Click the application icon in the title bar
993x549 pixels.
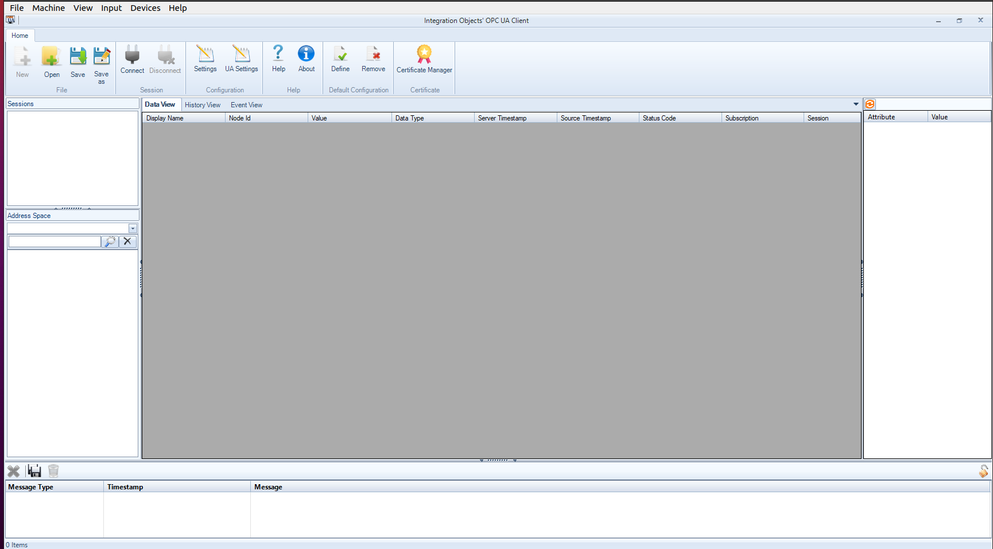10,20
